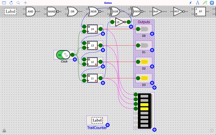
Task: Click the circular redo arrow icon
Action: [11, 3]
